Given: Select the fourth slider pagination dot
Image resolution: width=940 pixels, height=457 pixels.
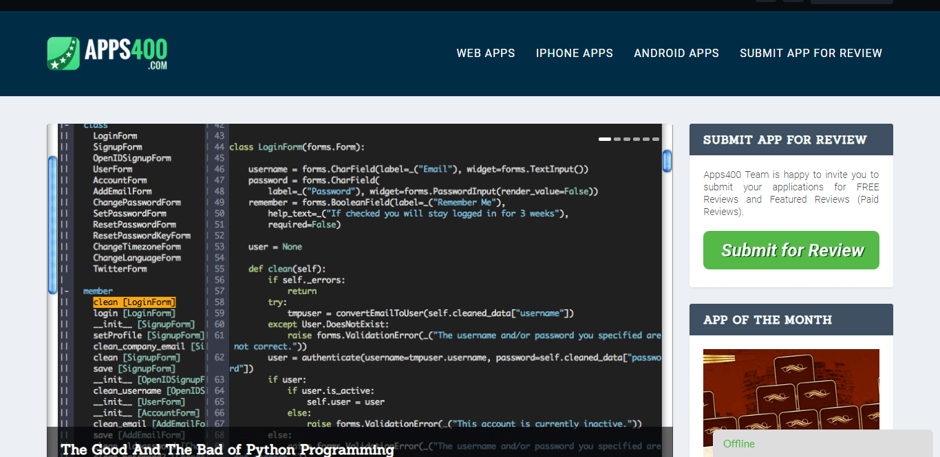Looking at the screenshot, I should pos(637,140).
